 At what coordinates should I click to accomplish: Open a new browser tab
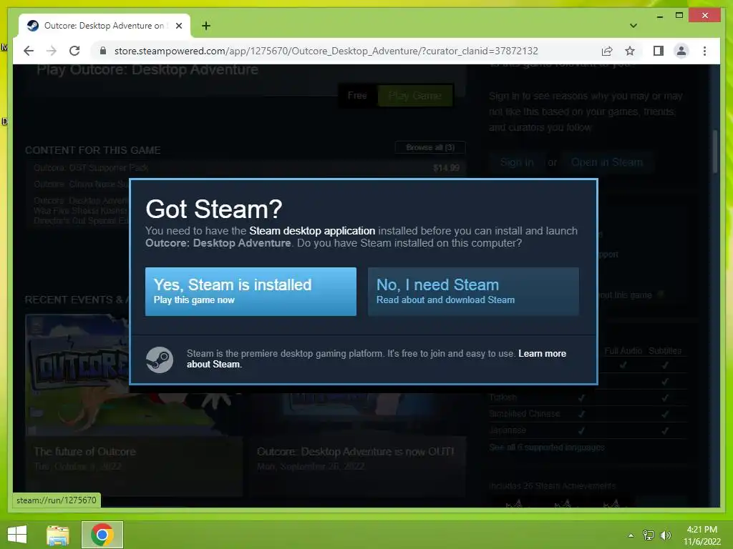point(206,26)
